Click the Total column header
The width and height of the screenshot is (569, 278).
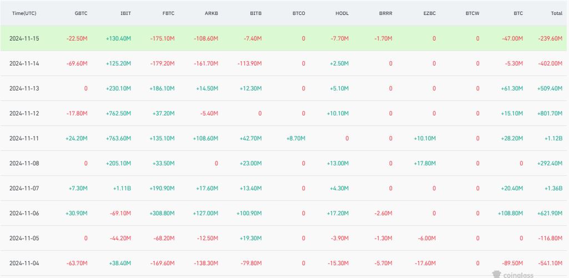pyautogui.click(x=555, y=13)
